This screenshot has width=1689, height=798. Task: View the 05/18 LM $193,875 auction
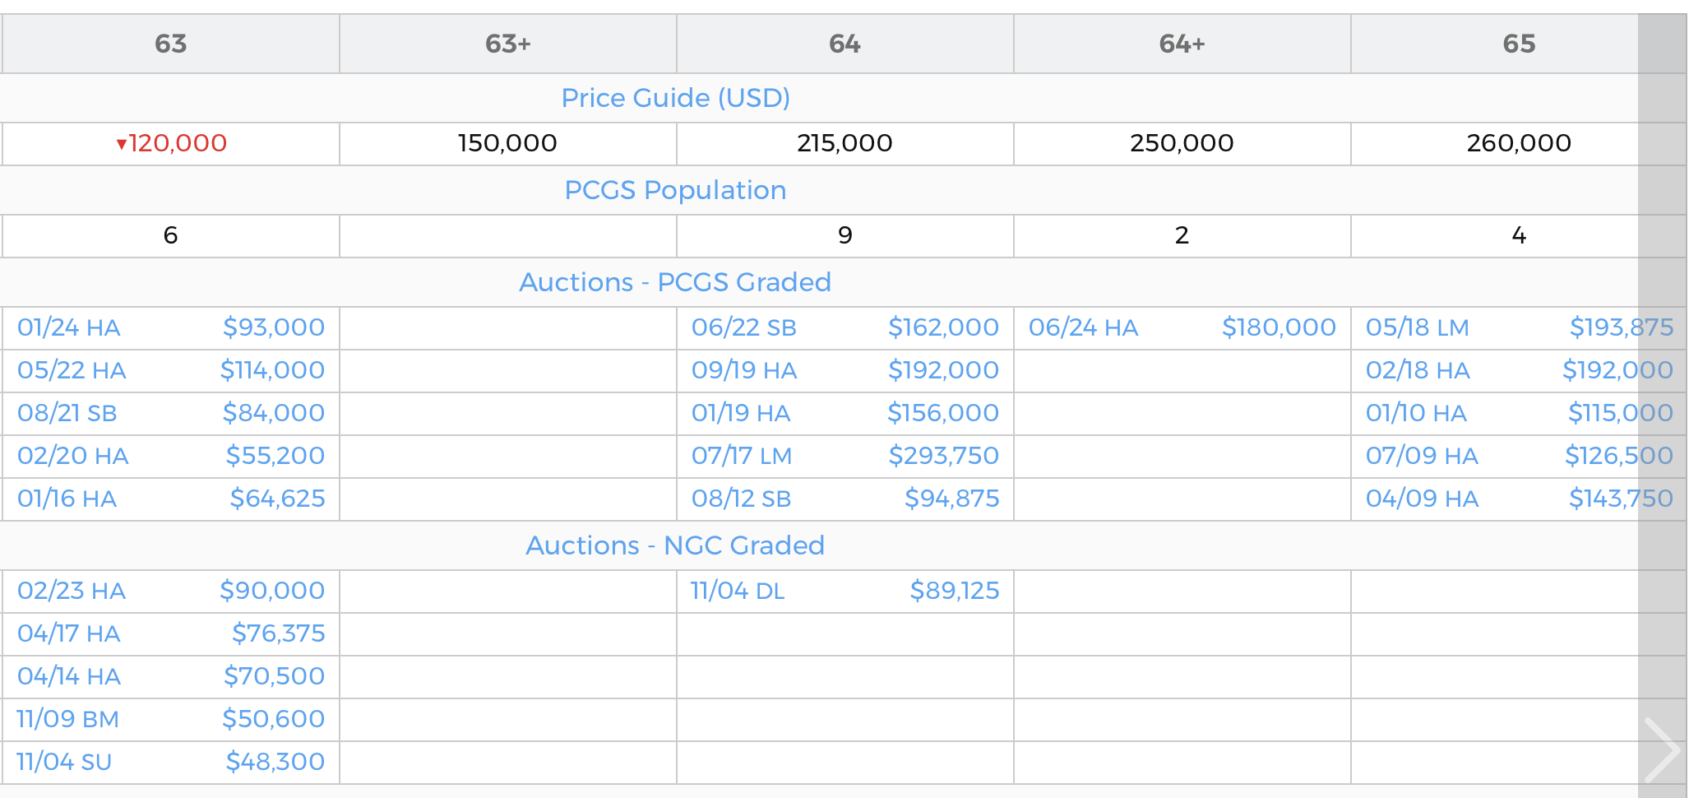pos(1520,327)
